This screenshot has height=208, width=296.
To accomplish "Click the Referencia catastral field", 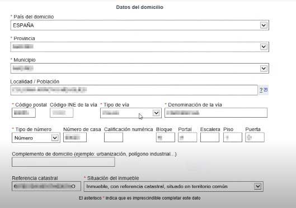I will 46,186.
